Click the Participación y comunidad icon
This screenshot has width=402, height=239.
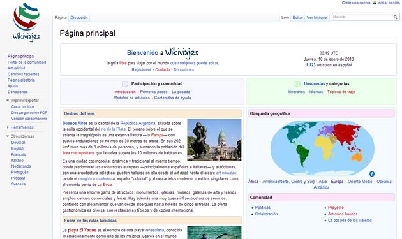tap(124, 83)
